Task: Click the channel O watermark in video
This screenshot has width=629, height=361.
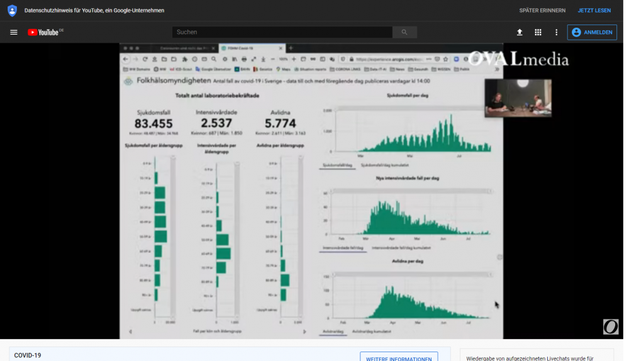Action: click(610, 326)
